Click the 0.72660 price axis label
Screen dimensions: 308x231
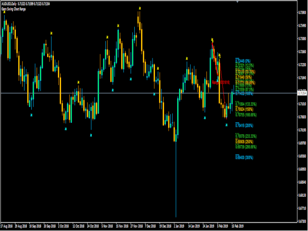[x=303, y=51]
